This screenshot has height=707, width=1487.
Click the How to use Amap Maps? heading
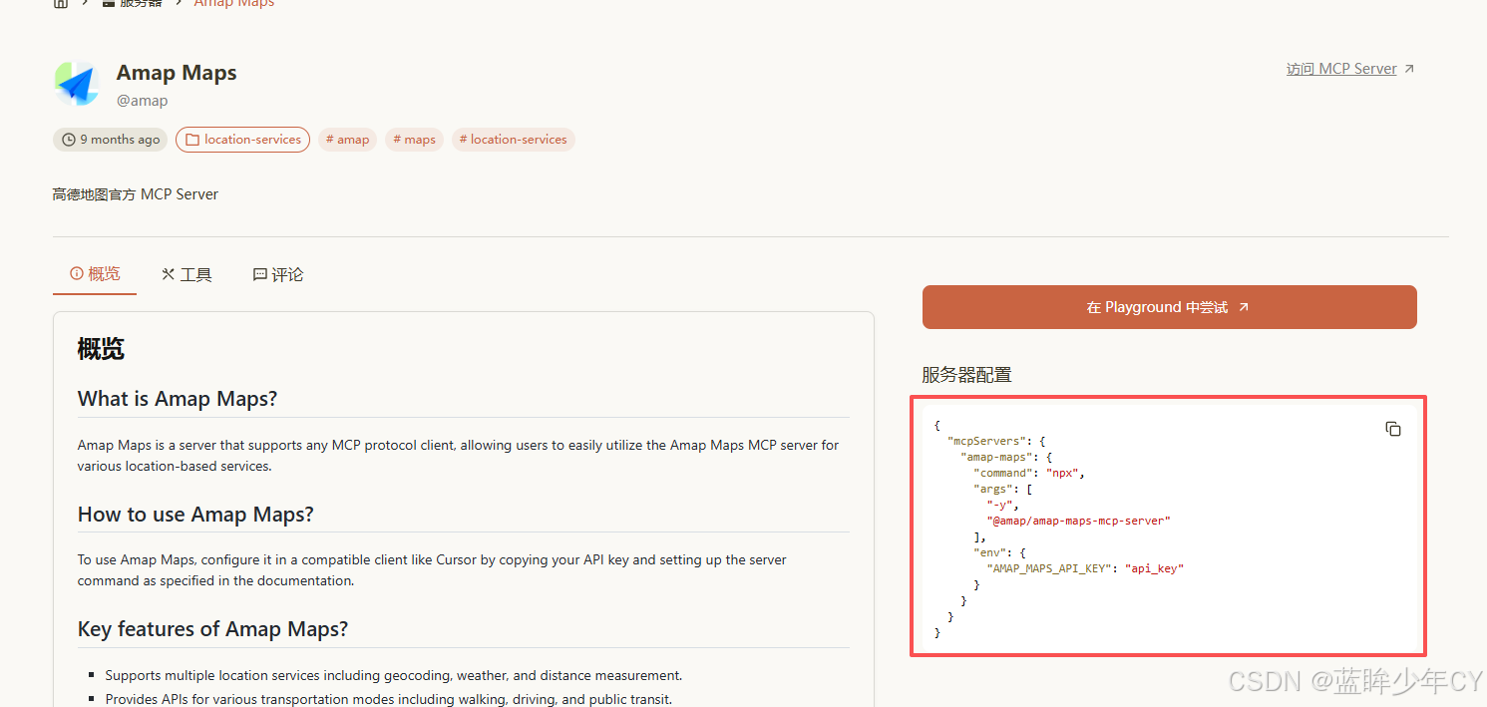[195, 515]
